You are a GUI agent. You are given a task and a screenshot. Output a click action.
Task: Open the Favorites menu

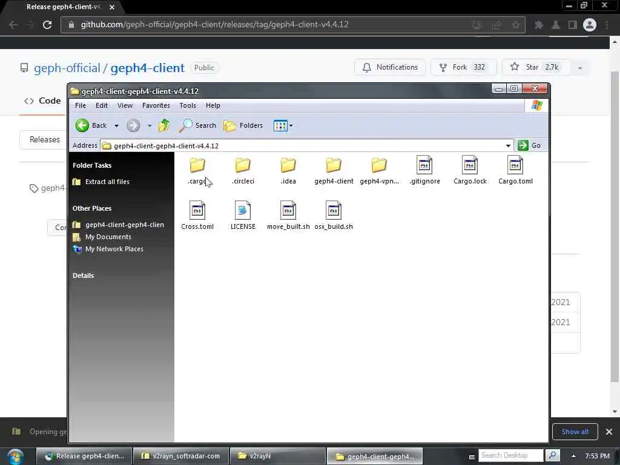coord(156,105)
